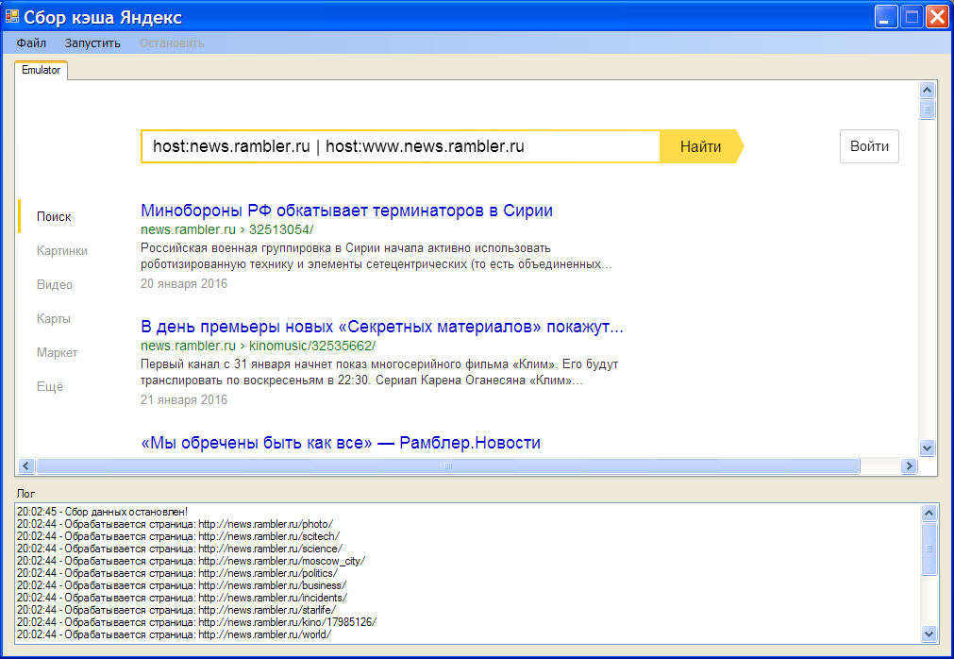The image size is (954, 659).
Task: Click the horizontal scrollbar thumb
Action: click(x=448, y=466)
